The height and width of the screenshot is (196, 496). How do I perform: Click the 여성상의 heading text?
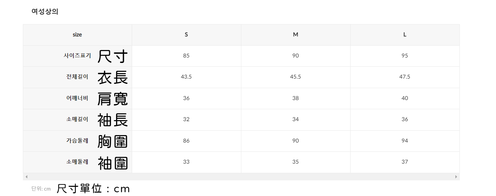point(45,12)
